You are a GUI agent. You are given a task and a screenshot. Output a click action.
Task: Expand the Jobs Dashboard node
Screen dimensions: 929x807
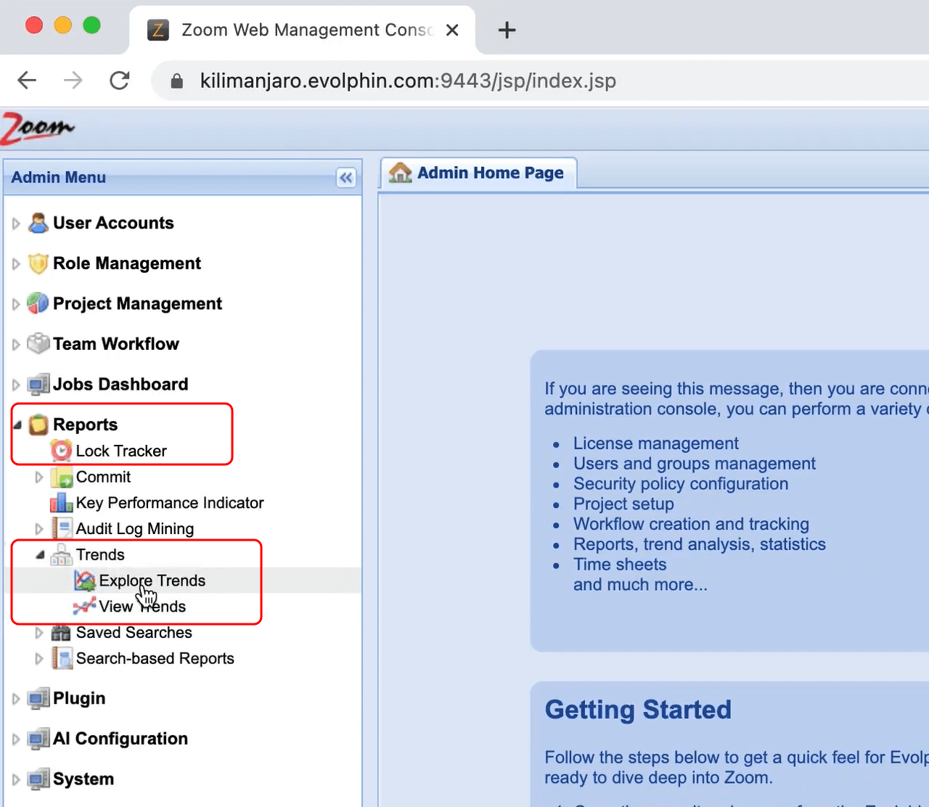(x=16, y=385)
